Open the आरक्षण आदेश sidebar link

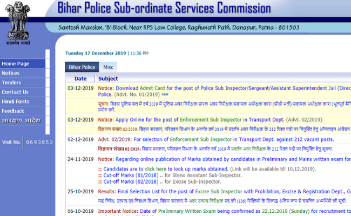pyautogui.click(x=19, y=120)
